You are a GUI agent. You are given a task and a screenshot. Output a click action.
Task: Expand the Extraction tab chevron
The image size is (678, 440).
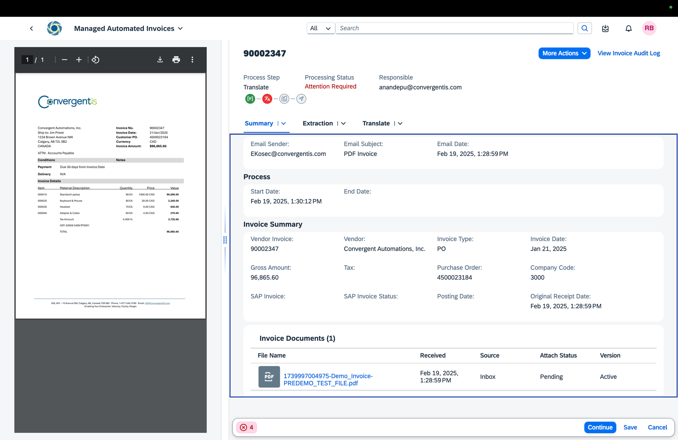(x=343, y=123)
